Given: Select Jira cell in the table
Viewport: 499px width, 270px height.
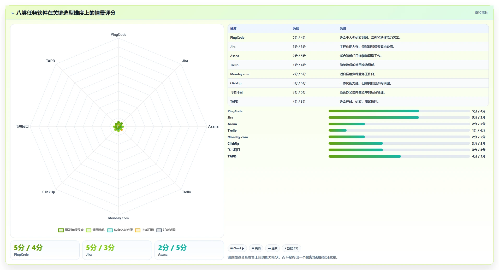Looking at the screenshot, I should click(x=233, y=47).
